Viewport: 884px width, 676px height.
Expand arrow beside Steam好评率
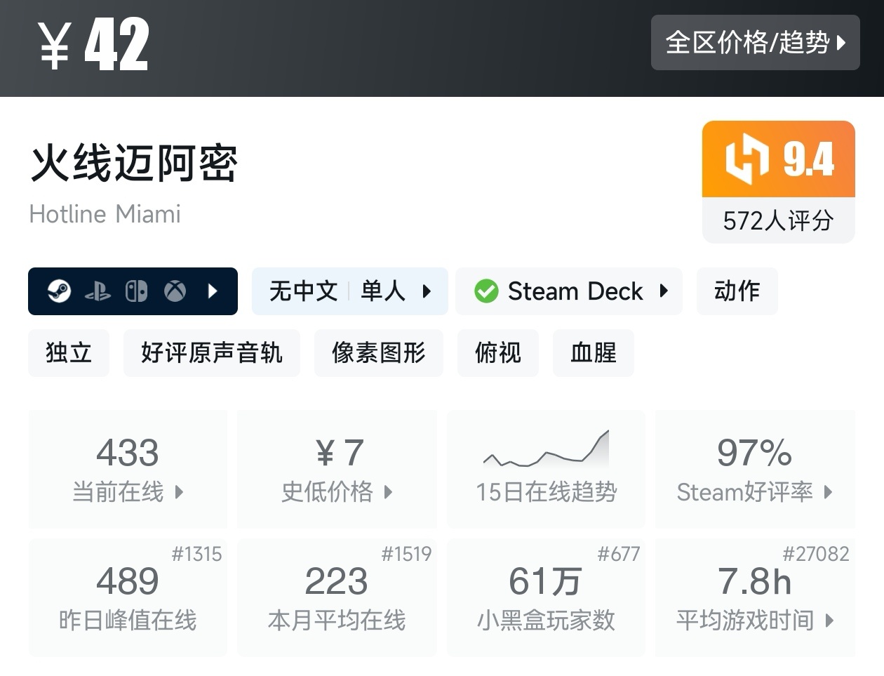coord(828,492)
